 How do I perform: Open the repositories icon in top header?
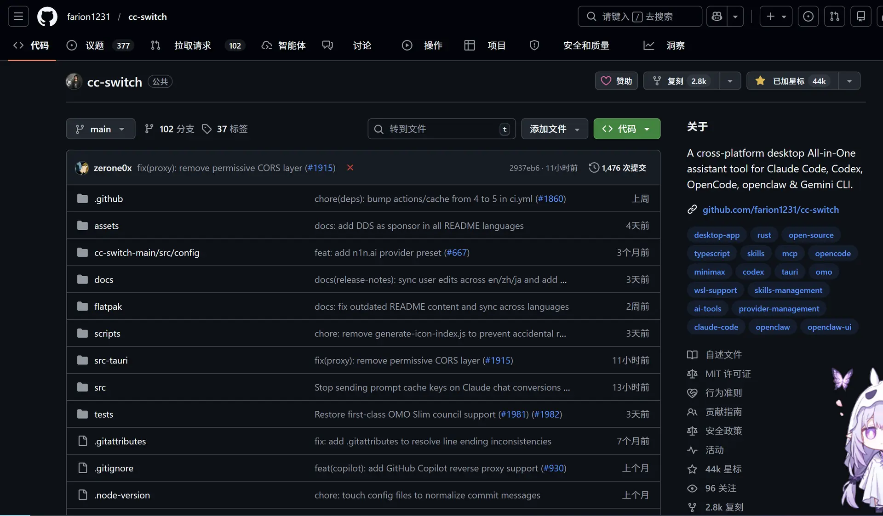point(861,17)
